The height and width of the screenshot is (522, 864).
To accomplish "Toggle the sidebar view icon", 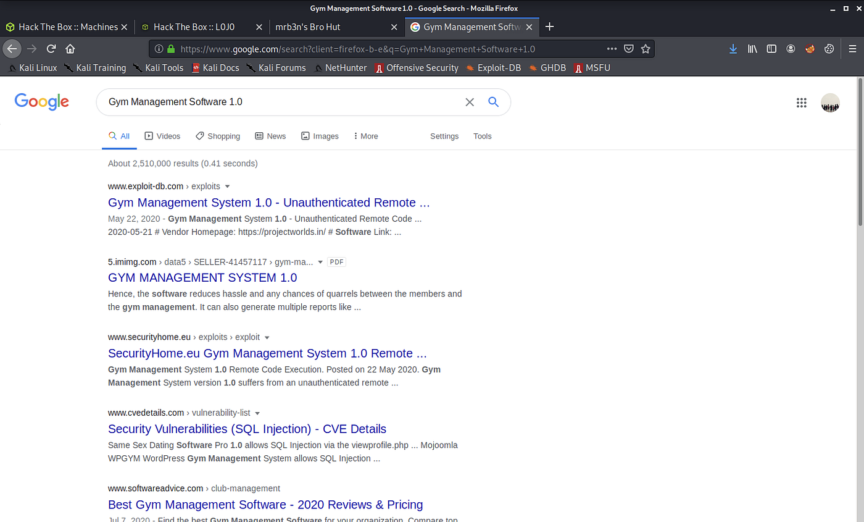I will tap(771, 49).
